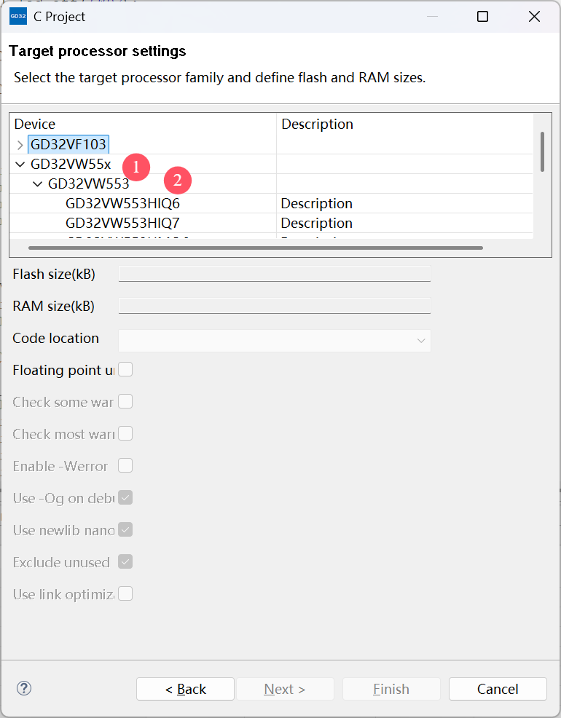This screenshot has height=718, width=561.
Task: Select GD32VF103 in device tree
Action: [68, 144]
